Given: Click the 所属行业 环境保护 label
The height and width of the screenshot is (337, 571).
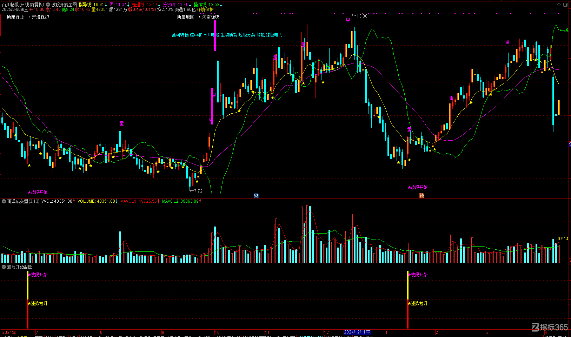Looking at the screenshot, I should [26, 17].
